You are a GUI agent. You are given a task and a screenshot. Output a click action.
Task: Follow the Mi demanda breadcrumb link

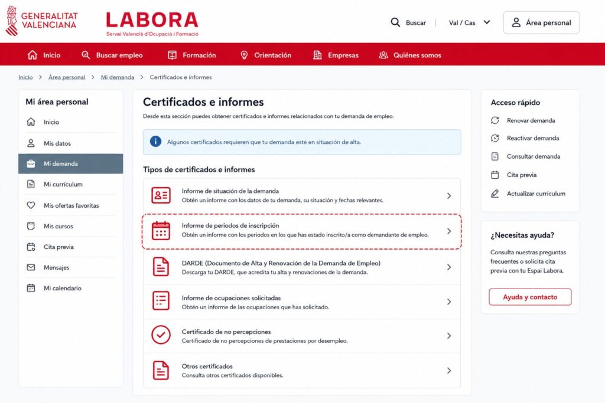tap(118, 77)
